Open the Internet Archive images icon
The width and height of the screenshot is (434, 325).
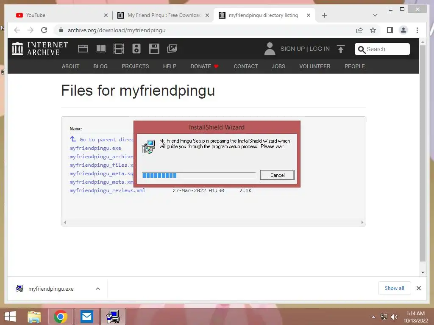pyautogui.click(x=172, y=49)
